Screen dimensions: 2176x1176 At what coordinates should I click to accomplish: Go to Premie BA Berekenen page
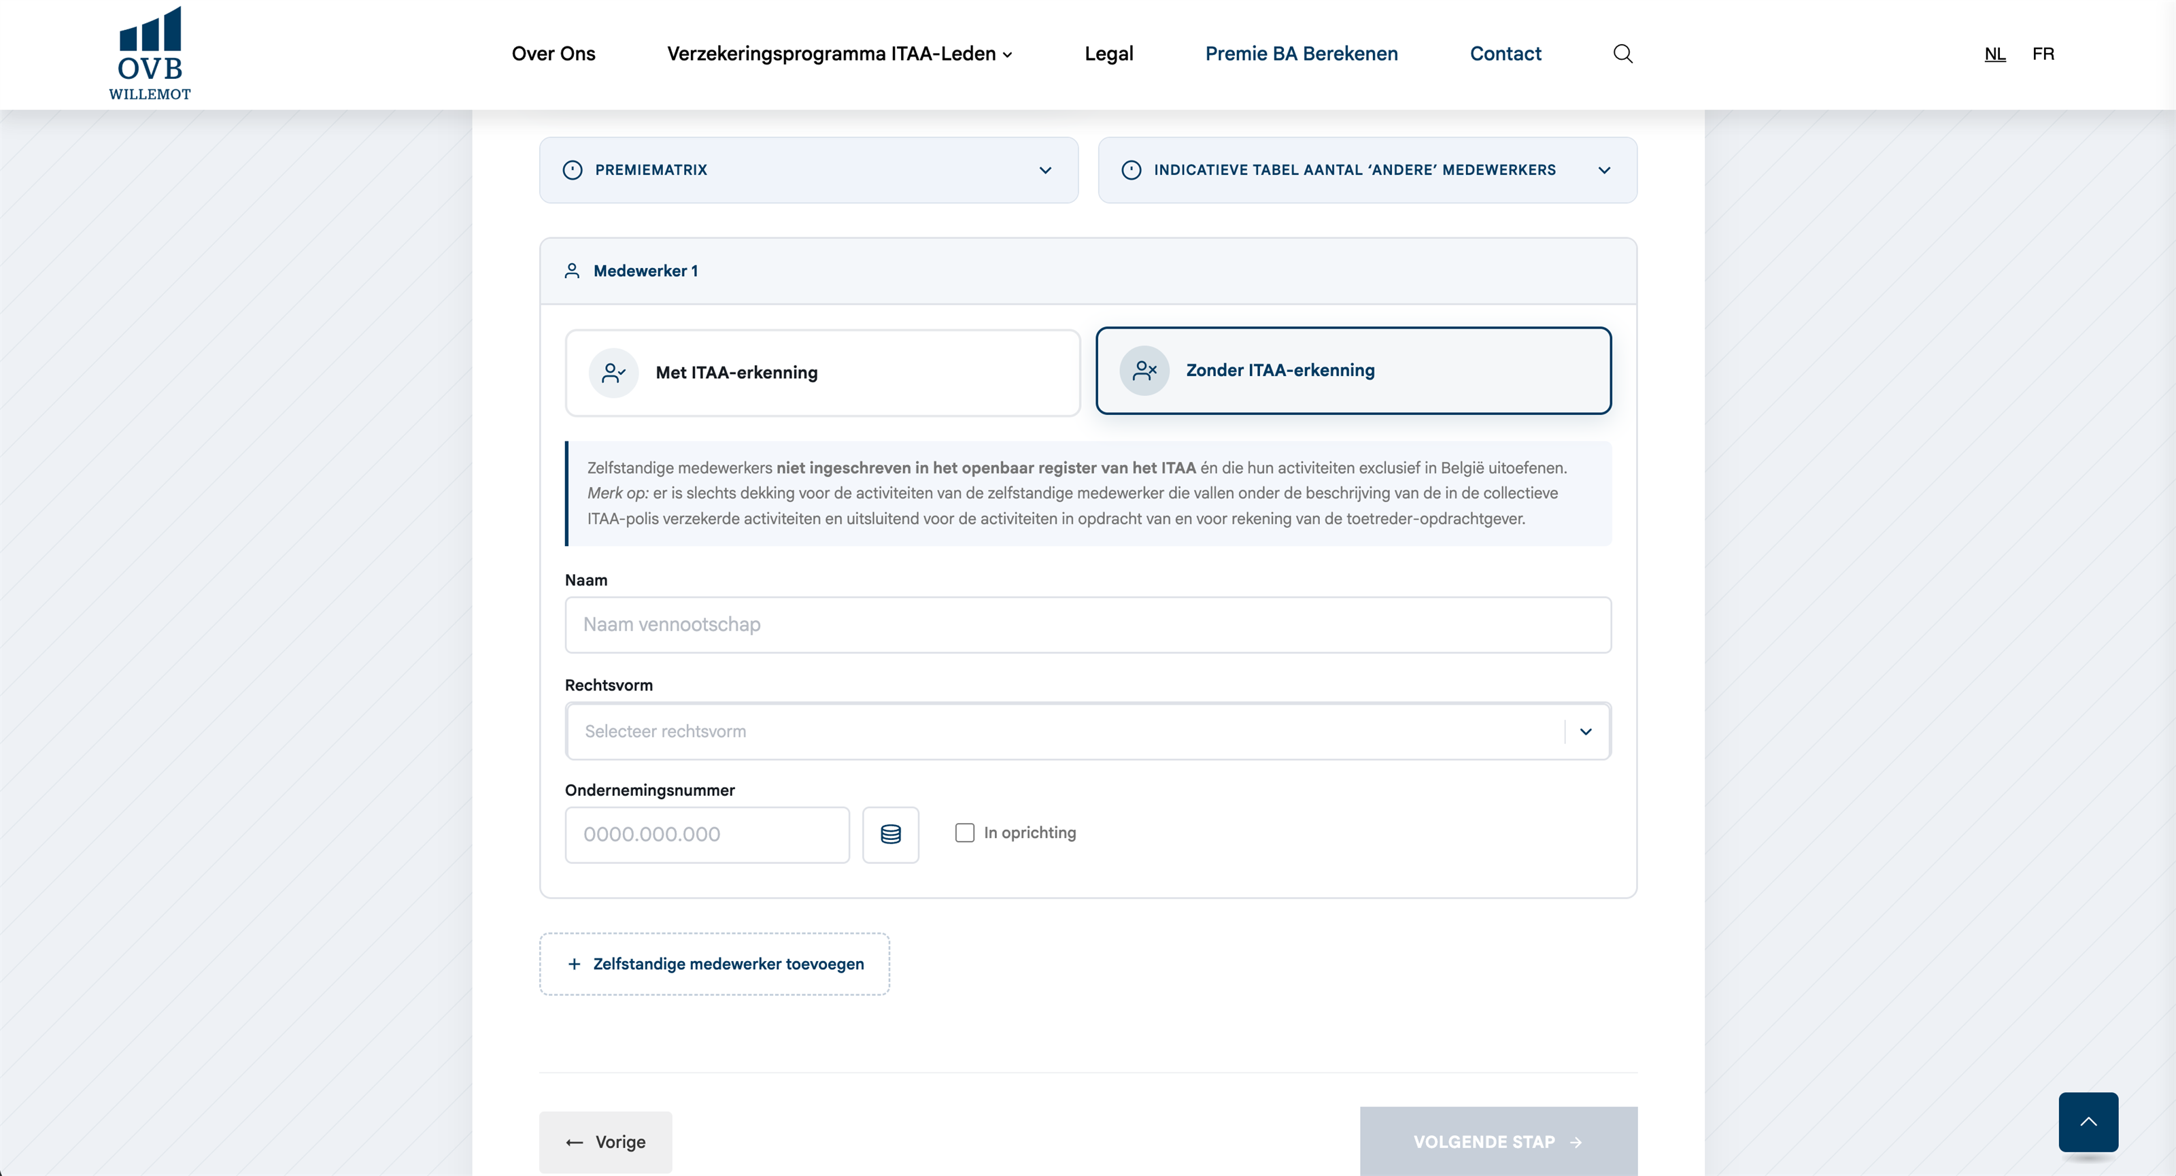click(1301, 54)
